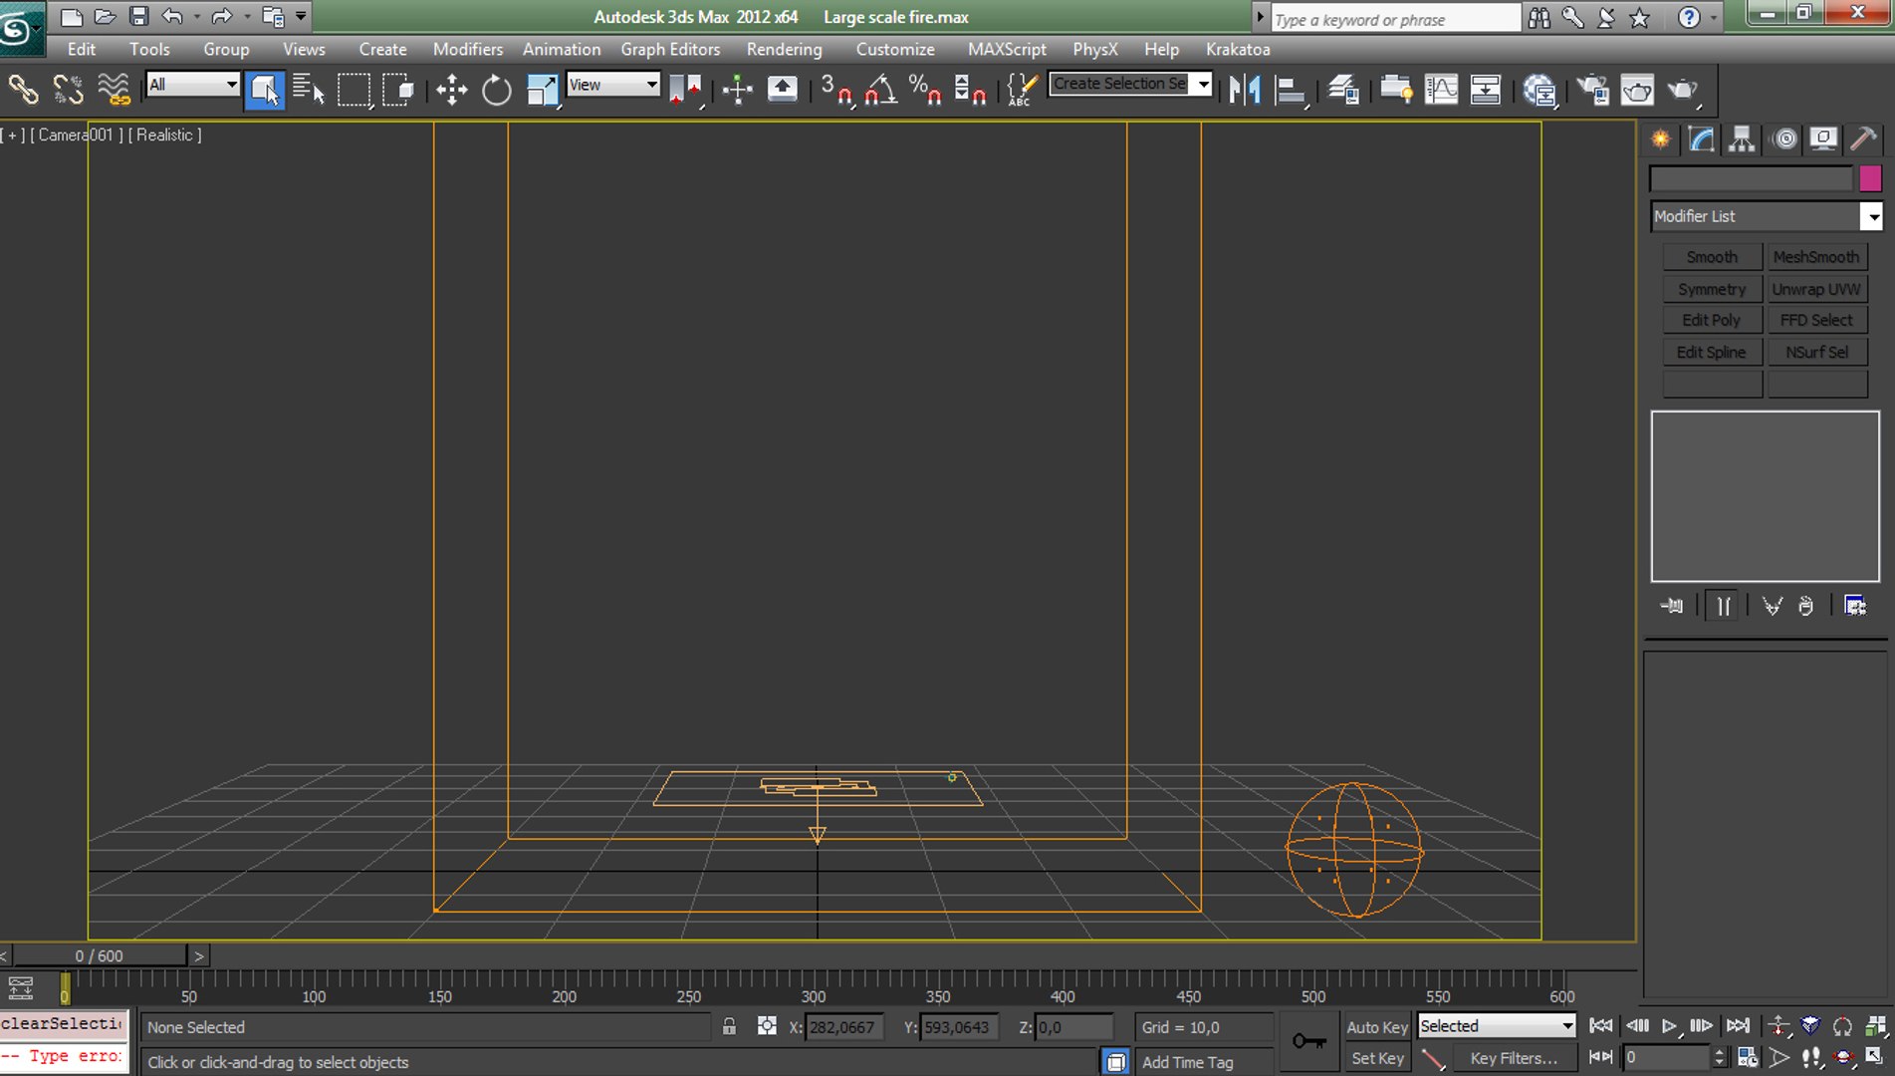The width and height of the screenshot is (1895, 1076).
Task: Open the selection filter All dropdown
Action: click(x=193, y=85)
